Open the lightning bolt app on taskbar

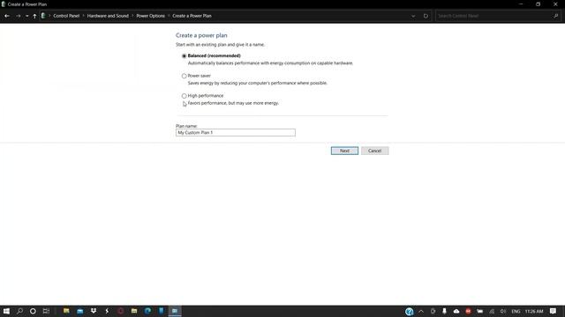click(107, 311)
